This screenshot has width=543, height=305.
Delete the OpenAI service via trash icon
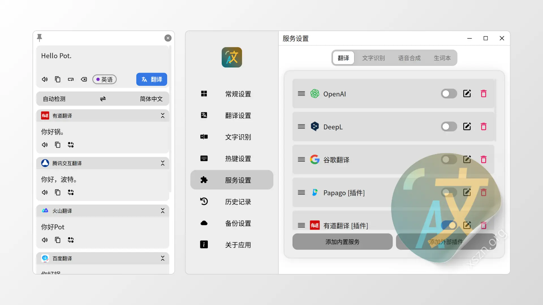point(484,93)
